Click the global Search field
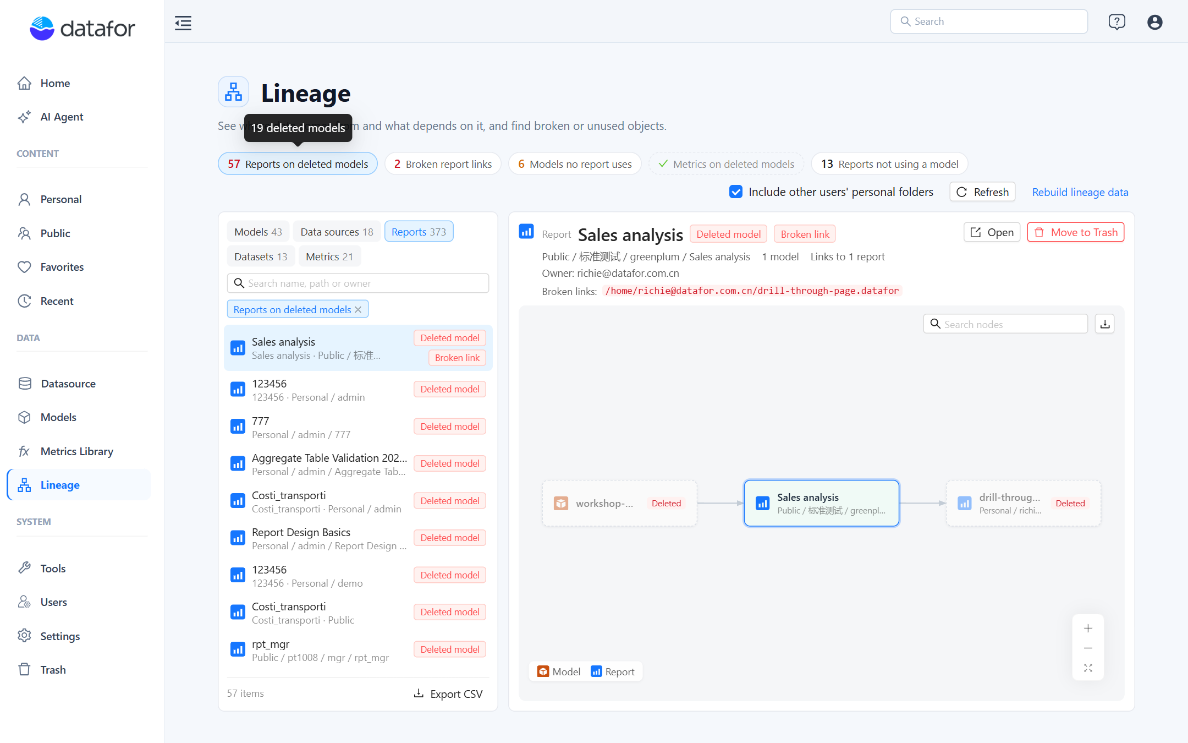 click(988, 21)
